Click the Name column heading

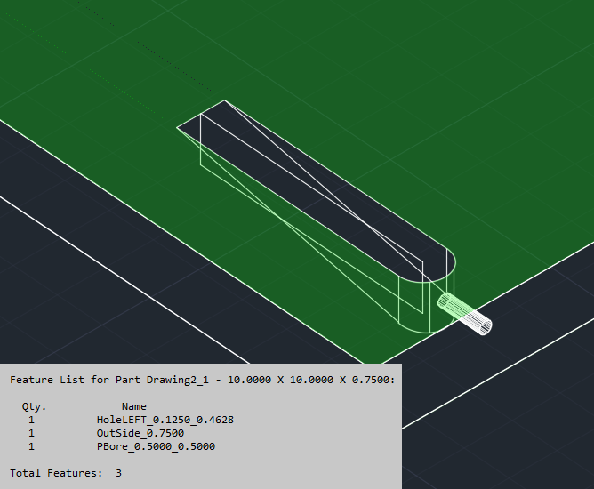pyautogui.click(x=133, y=405)
